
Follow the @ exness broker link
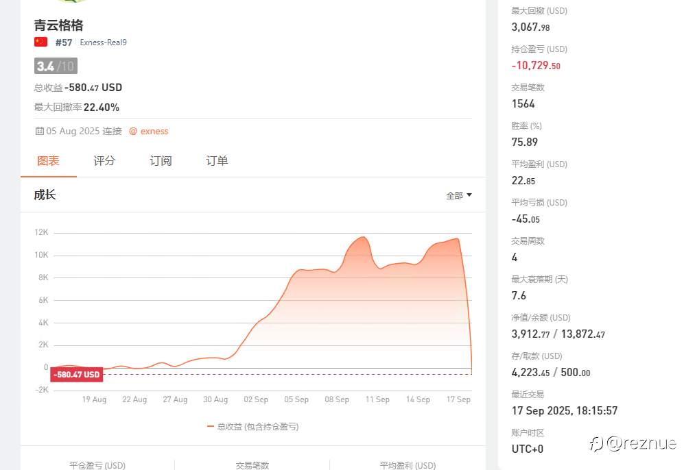click(149, 131)
